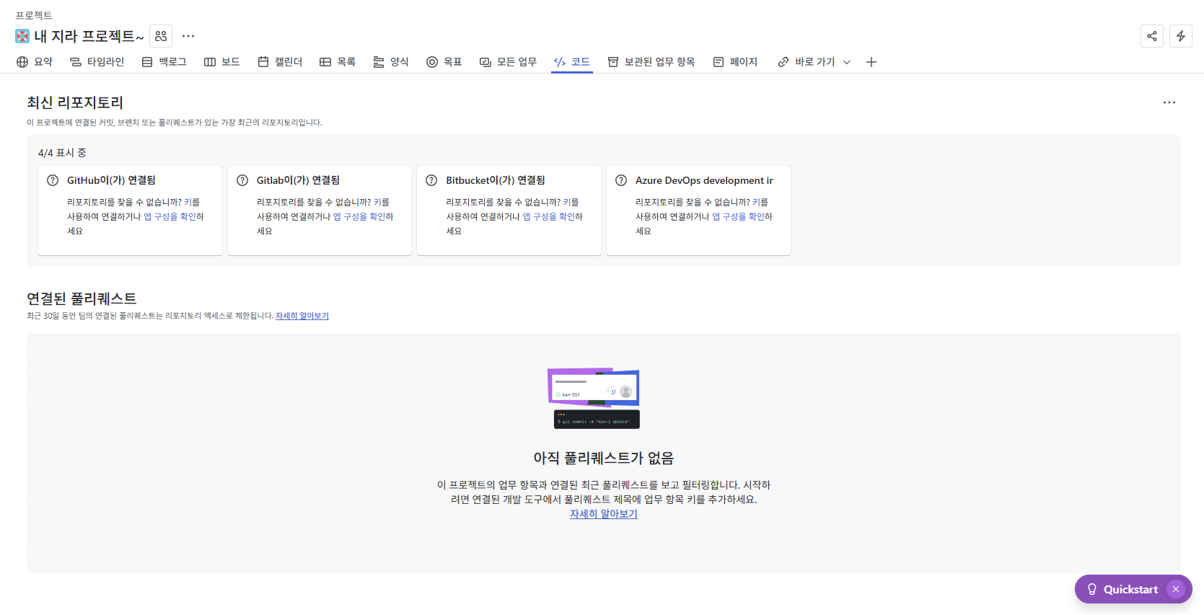Open the project more actions ellipsis
Viewport: 1204px width, 615px height.
click(x=188, y=36)
